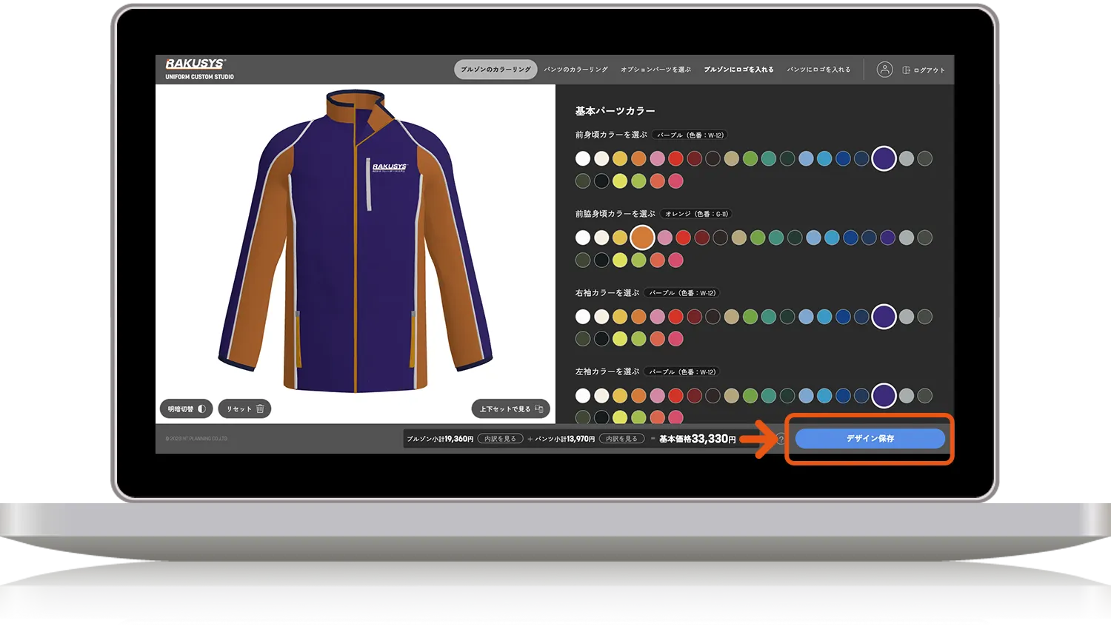
Task: Select the パンツにロゴを入れる tab
Action: click(818, 70)
